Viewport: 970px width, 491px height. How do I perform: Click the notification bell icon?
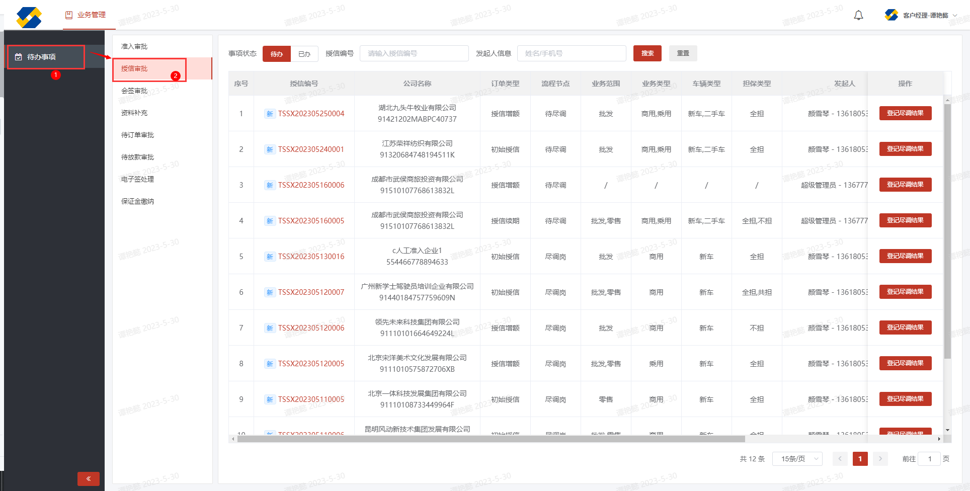point(858,15)
